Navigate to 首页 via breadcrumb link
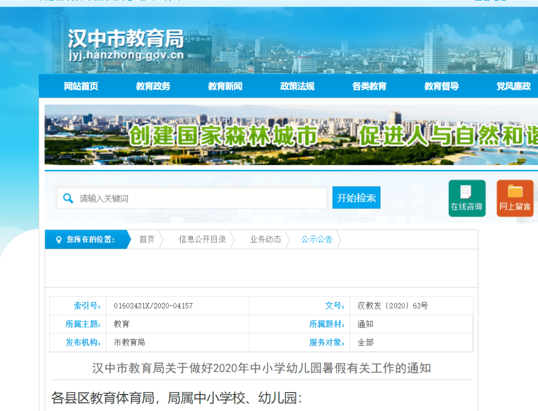The width and height of the screenshot is (538, 411). pyautogui.click(x=146, y=239)
